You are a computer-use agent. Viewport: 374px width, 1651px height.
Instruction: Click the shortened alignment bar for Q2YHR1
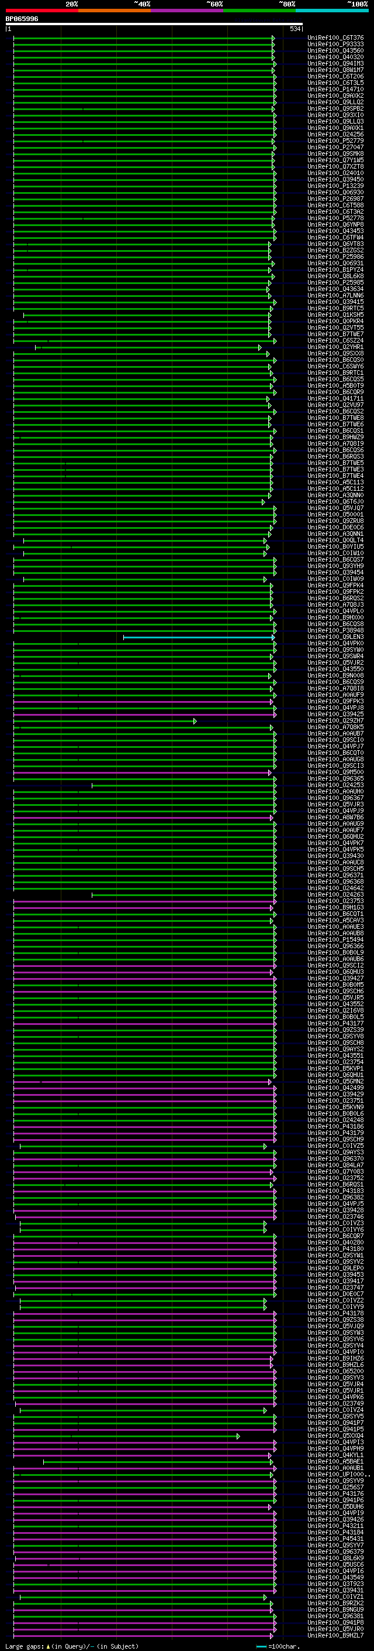(148, 347)
